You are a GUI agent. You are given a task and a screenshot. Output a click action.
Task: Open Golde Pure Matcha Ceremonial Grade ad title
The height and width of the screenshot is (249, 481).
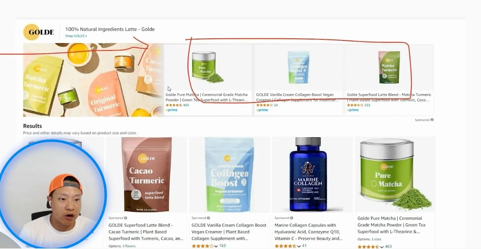pos(207,97)
